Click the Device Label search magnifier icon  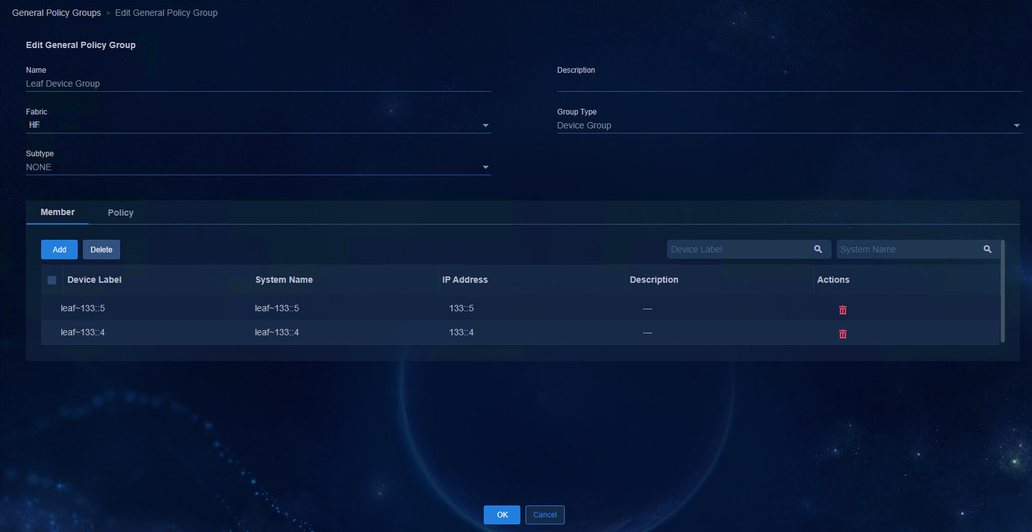(x=818, y=249)
